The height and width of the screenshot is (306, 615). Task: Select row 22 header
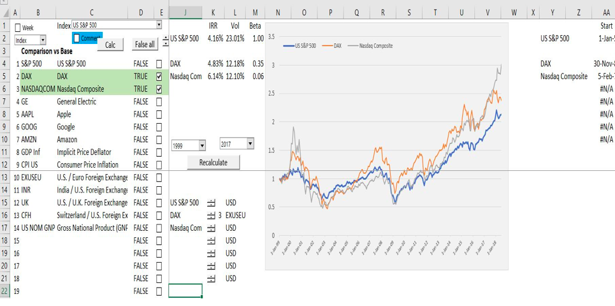point(4,291)
